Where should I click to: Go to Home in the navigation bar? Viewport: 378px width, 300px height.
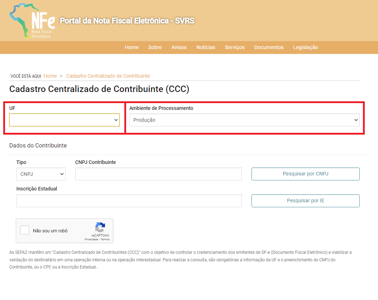tap(131, 47)
